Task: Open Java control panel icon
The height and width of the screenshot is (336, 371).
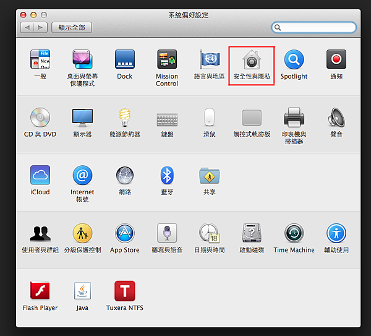Action: (x=82, y=291)
